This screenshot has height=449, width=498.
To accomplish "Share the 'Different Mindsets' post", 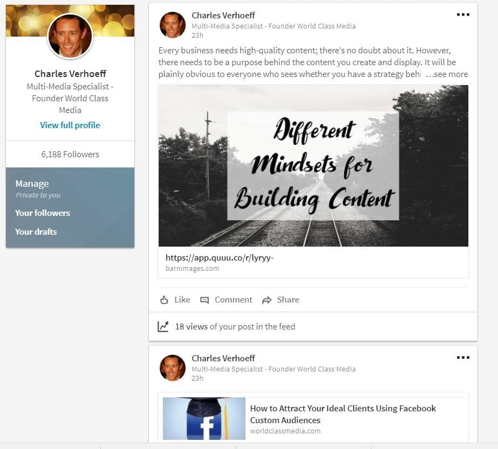I will [x=281, y=300].
